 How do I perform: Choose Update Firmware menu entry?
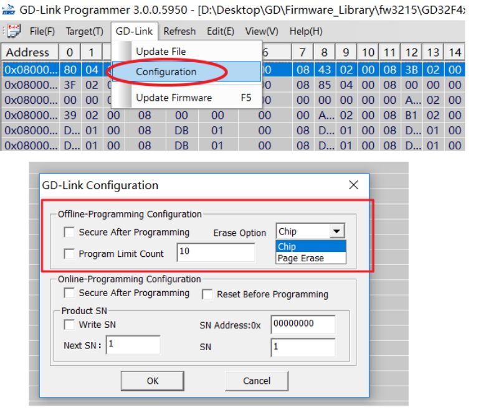(186, 98)
